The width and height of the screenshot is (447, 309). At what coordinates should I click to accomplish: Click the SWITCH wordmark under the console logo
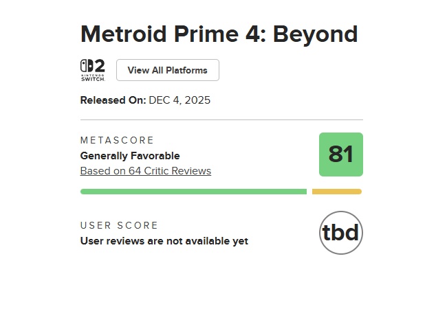tap(93, 78)
